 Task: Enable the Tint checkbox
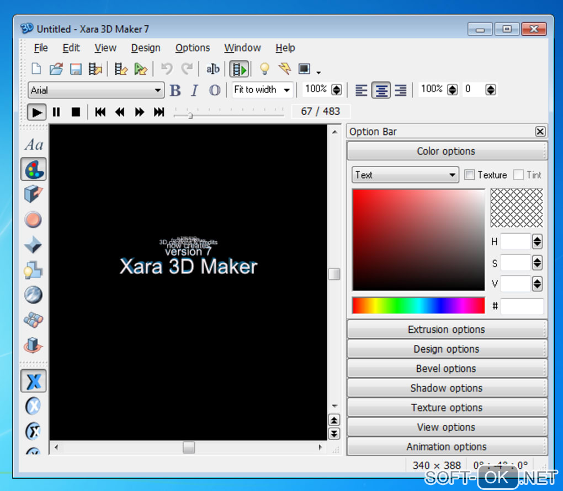[518, 175]
